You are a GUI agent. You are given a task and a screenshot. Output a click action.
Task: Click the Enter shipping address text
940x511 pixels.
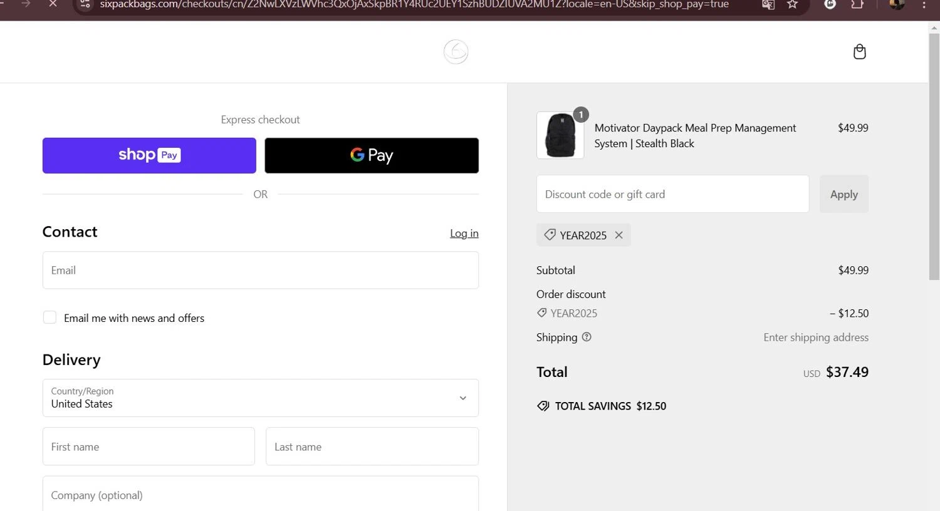[816, 337]
